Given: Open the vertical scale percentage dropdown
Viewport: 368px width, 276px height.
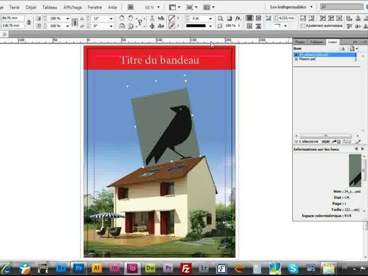Looking at the screenshot, I should tap(67, 26).
